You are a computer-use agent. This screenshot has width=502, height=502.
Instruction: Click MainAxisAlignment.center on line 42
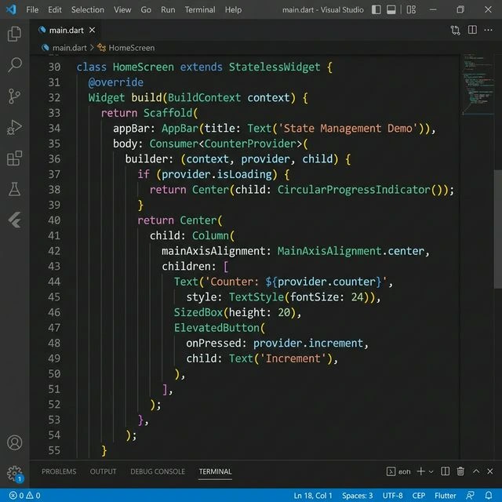(351, 251)
